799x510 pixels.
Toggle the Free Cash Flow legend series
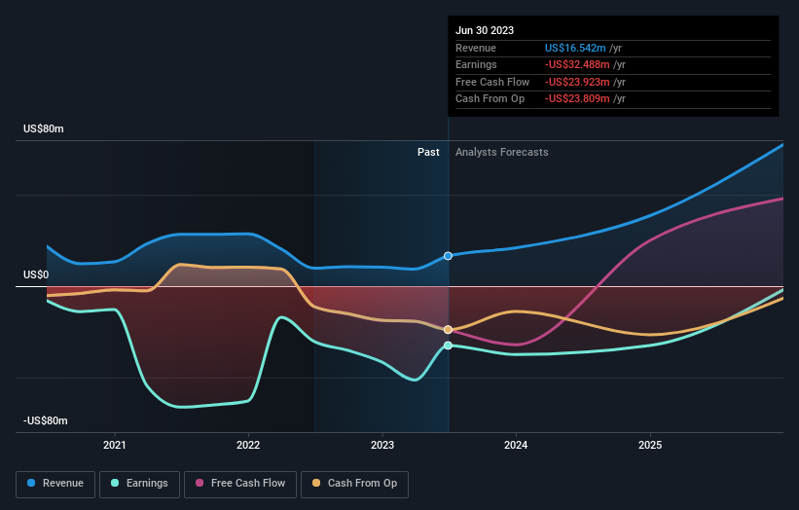(x=240, y=484)
